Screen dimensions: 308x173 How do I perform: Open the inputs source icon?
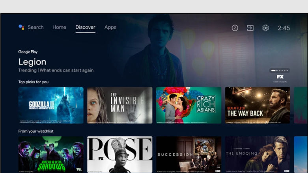coord(250,28)
